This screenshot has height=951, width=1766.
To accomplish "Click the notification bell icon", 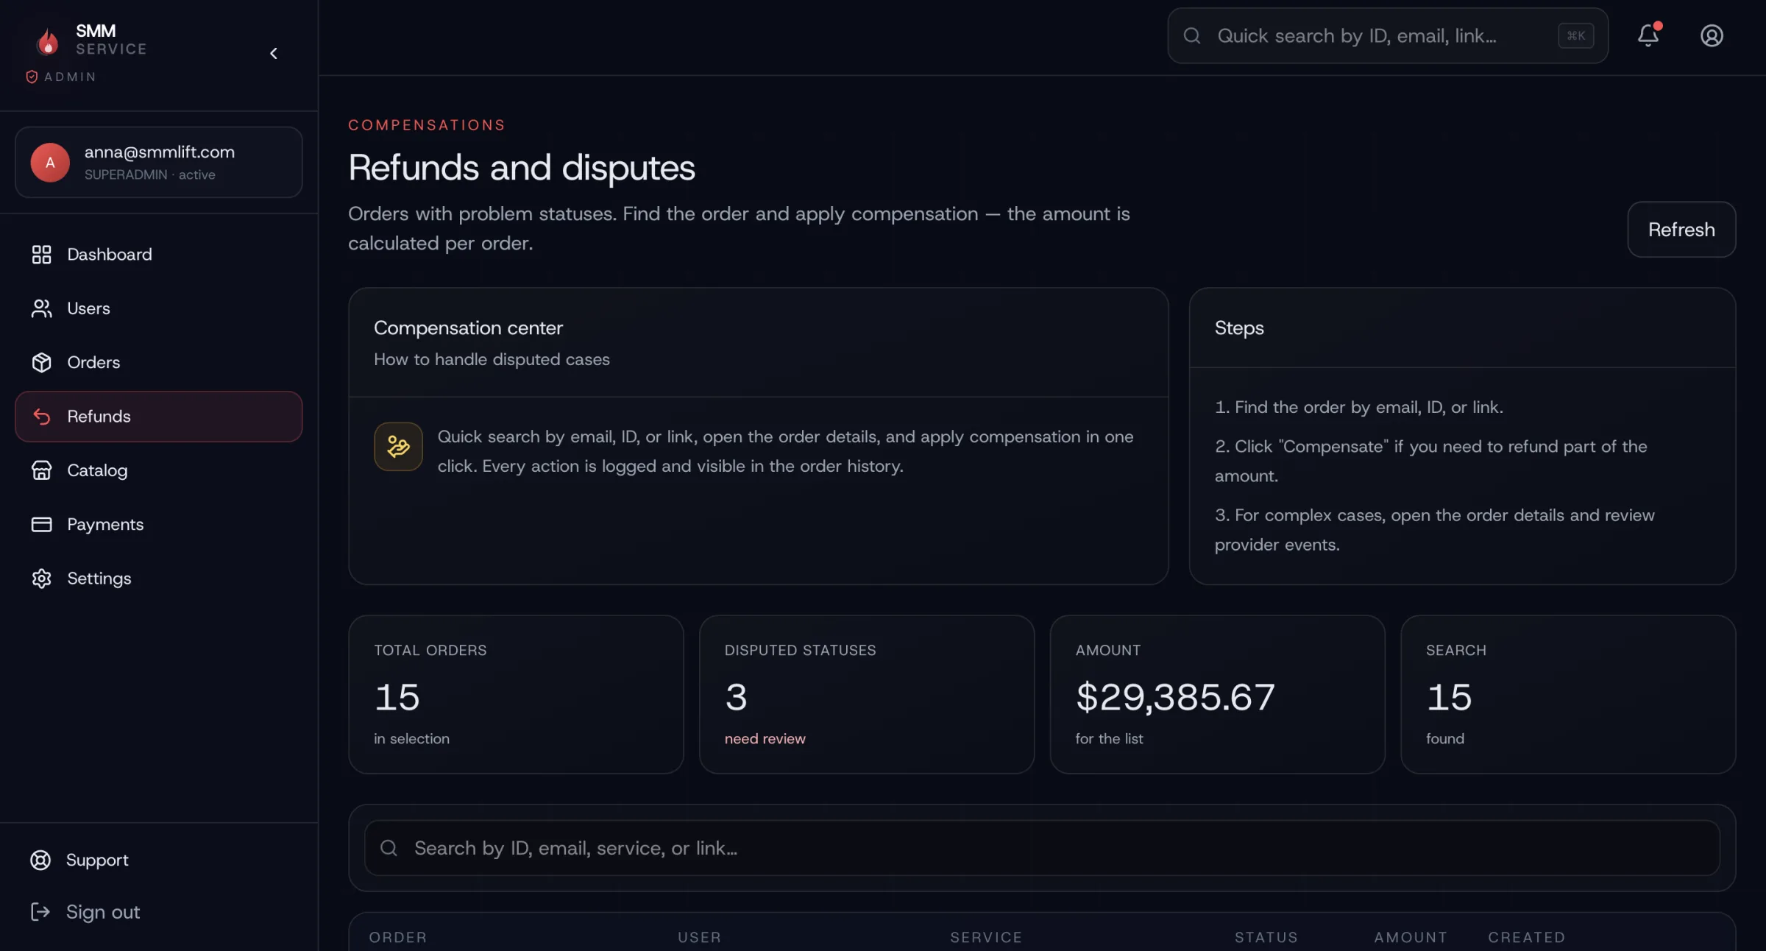I will coord(1648,35).
